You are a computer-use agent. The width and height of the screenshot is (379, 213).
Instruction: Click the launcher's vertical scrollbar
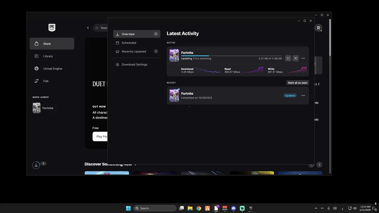click(330, 38)
